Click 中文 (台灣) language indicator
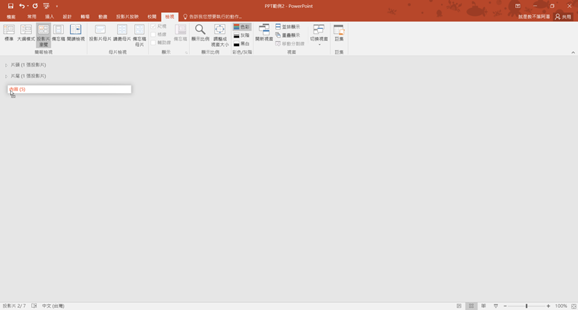 (x=53, y=306)
